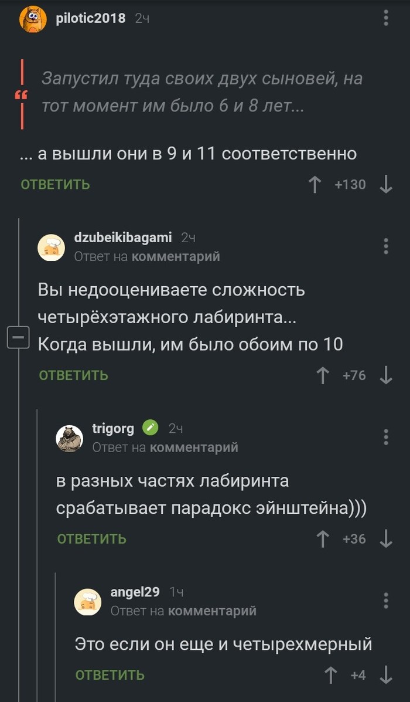Image resolution: width=410 pixels, height=702 pixels.
Task: Click trigorg's avatar
Action: [x=69, y=436]
